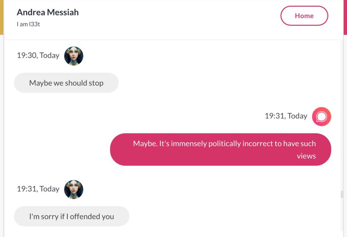Click the Home button

304,16
